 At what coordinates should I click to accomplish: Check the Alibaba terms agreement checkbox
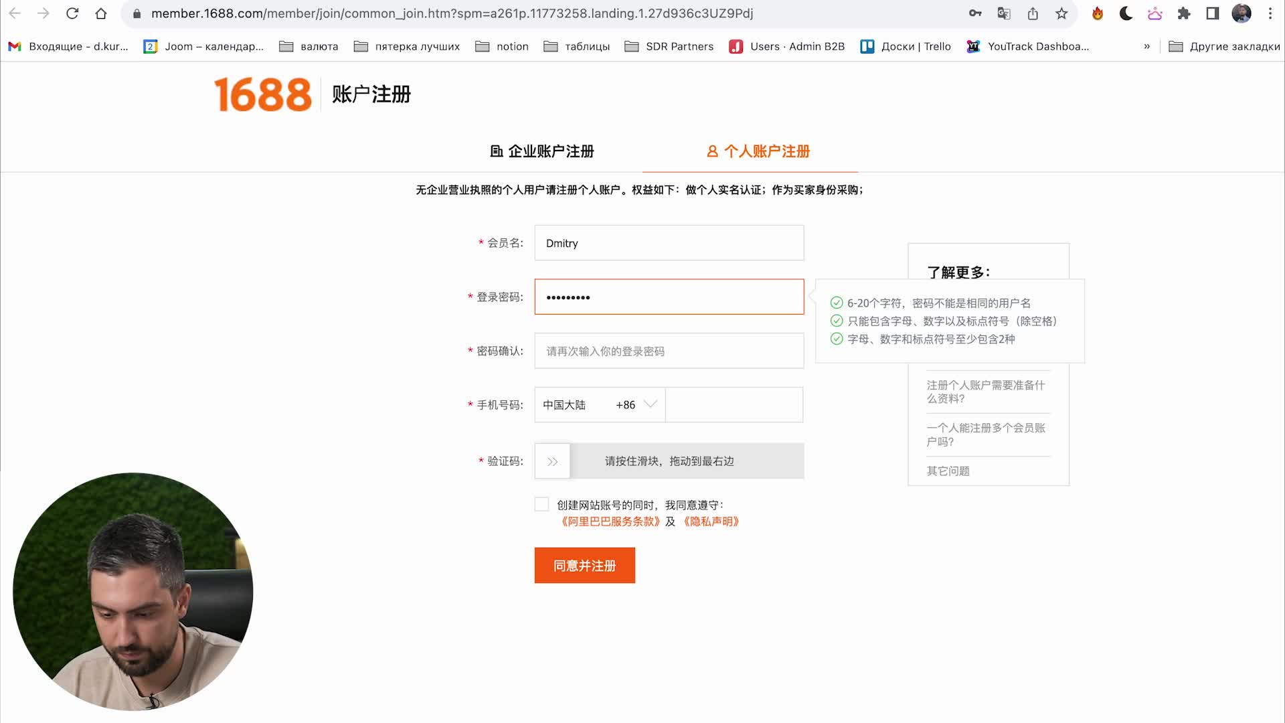(x=541, y=505)
